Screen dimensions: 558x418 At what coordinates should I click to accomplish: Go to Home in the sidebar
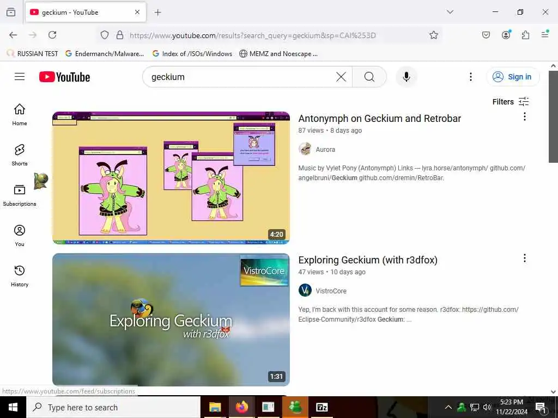(x=20, y=114)
